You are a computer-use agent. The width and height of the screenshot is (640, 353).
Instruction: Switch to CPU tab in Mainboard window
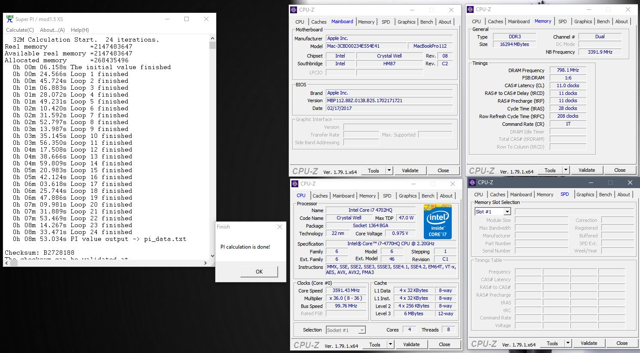pos(300,22)
